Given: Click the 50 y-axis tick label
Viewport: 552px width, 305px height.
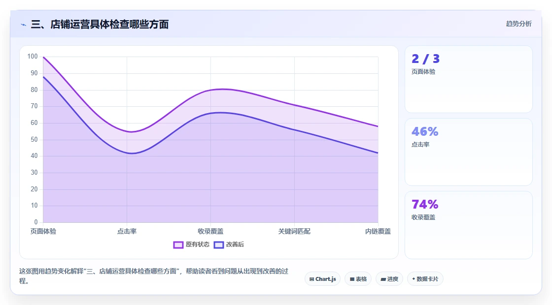Looking at the screenshot, I should [x=34, y=140].
